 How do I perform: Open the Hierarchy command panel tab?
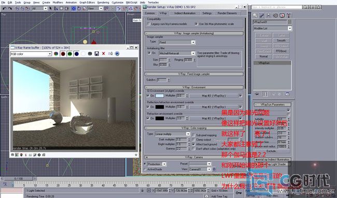point(269,15)
